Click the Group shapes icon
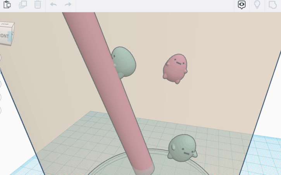Screen dimensions: 281x175 point(272,5)
